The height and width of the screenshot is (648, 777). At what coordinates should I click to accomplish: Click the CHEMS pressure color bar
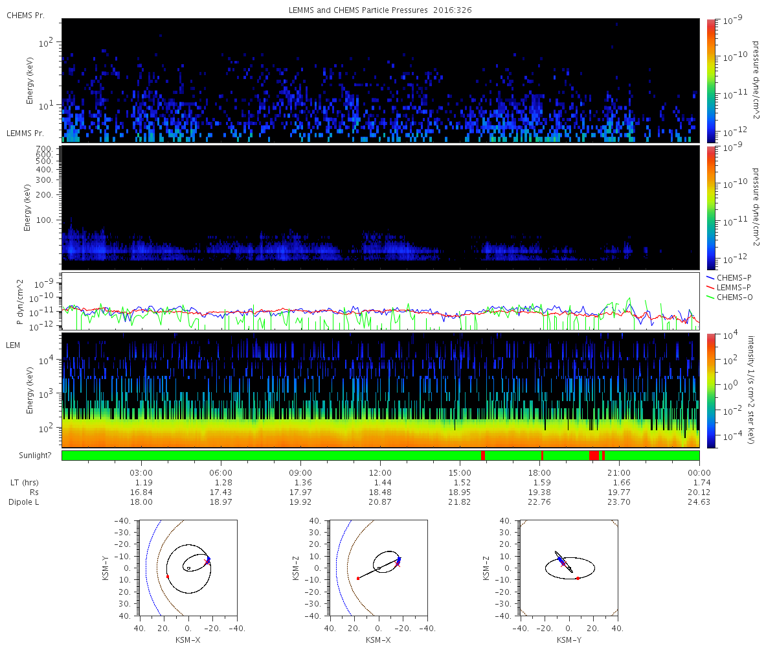tap(712, 80)
